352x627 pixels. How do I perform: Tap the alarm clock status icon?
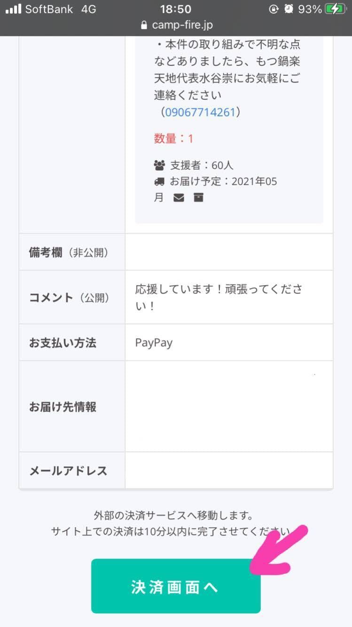(x=289, y=9)
